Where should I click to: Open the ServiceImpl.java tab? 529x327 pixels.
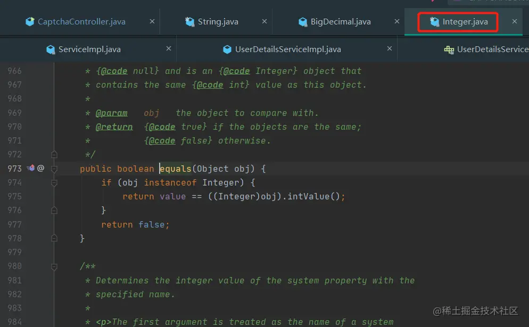pos(89,49)
